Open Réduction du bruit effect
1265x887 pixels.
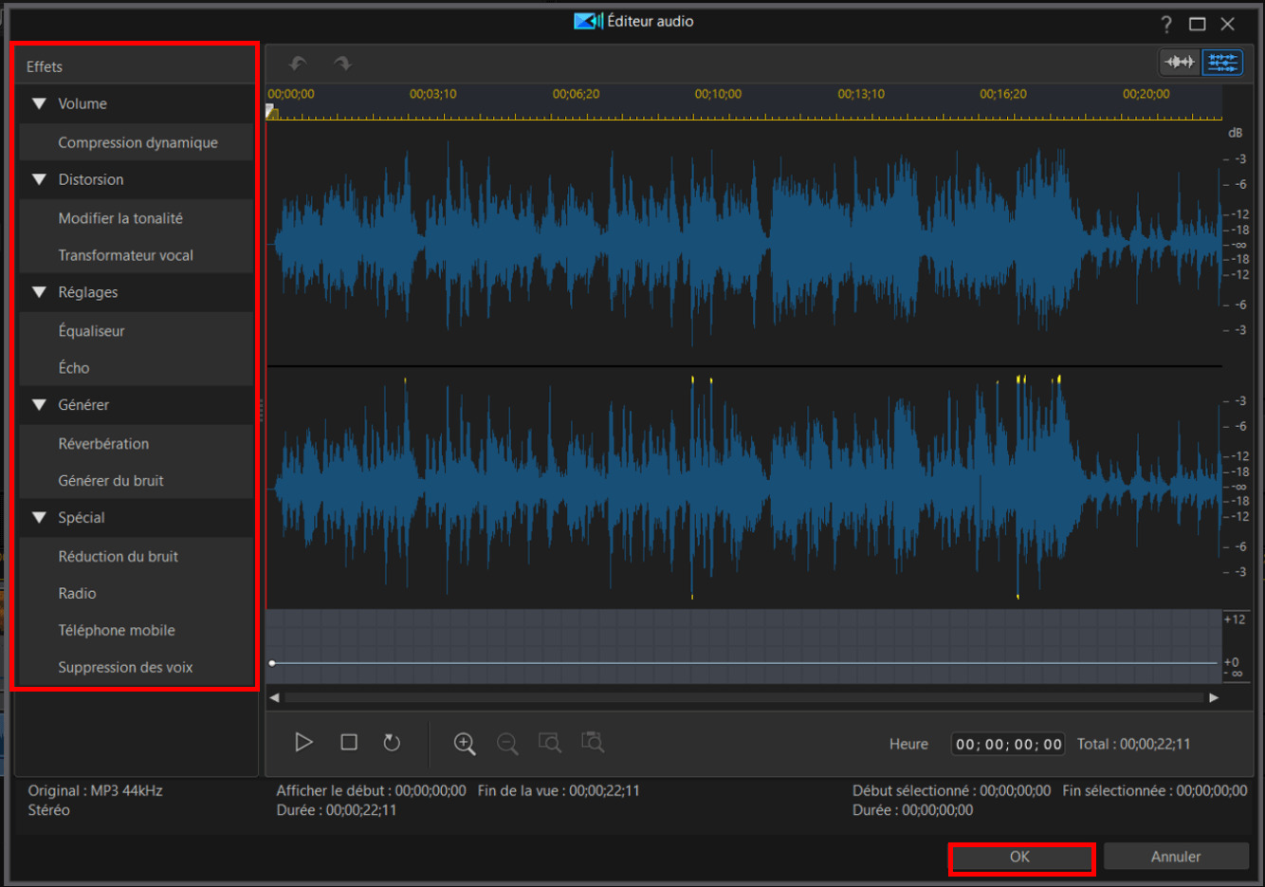pyautogui.click(x=137, y=557)
